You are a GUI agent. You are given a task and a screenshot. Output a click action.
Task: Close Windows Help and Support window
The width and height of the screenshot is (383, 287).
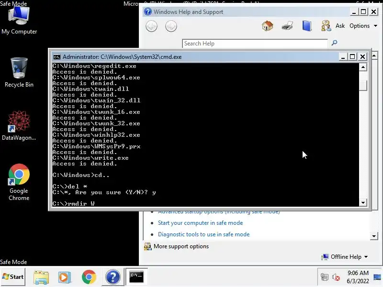[373, 11]
